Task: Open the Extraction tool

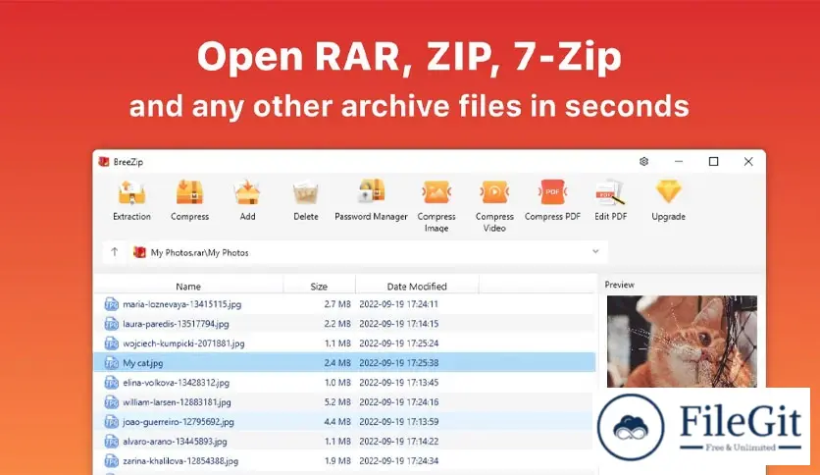Action: click(131, 200)
